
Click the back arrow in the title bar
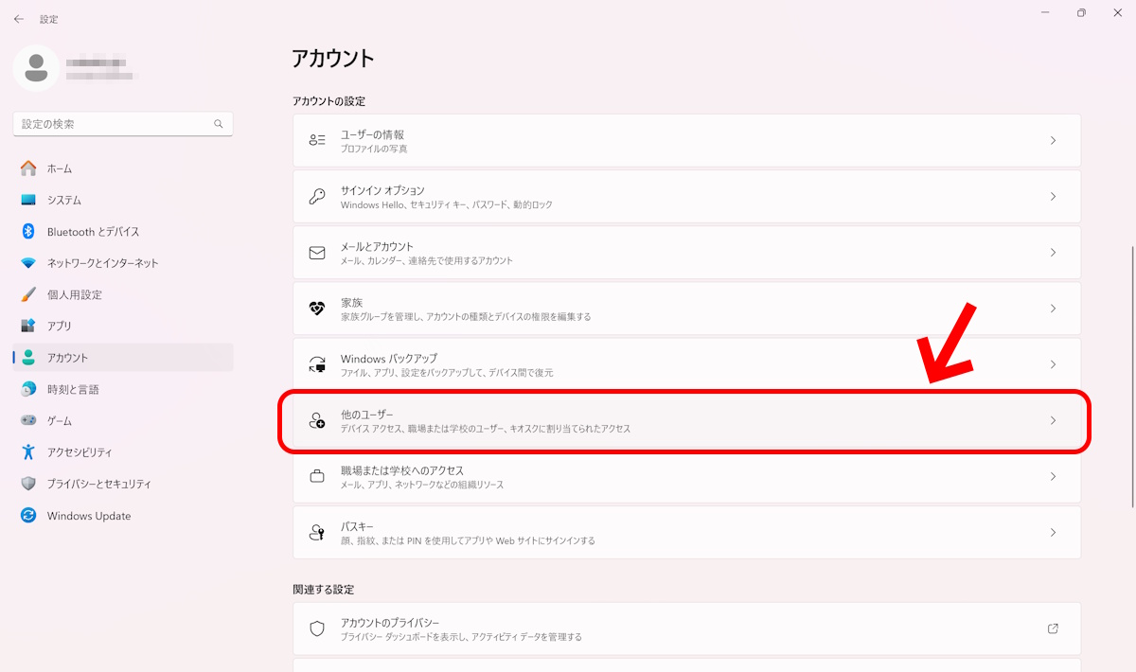coord(19,19)
